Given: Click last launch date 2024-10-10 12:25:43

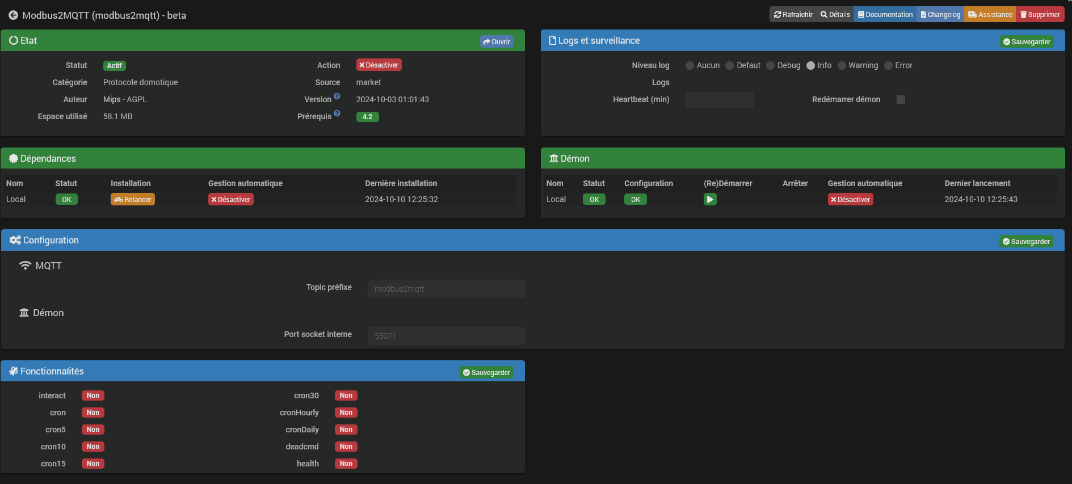Looking at the screenshot, I should [x=981, y=199].
